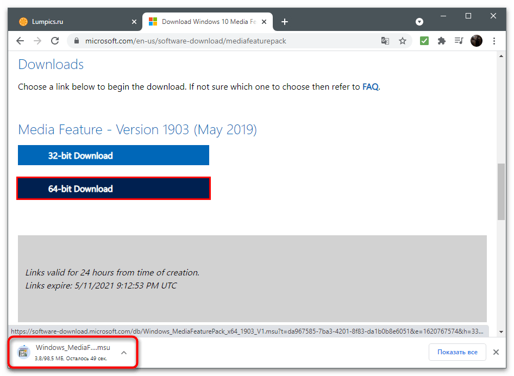Image resolution: width=514 pixels, height=376 pixels.
Task: Open Chrome's three-dot menu
Action: click(x=494, y=41)
